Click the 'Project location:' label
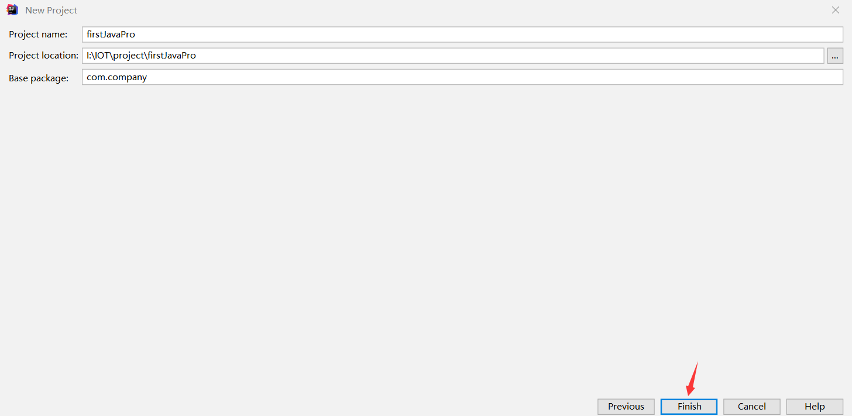The height and width of the screenshot is (416, 852). pyautogui.click(x=43, y=56)
